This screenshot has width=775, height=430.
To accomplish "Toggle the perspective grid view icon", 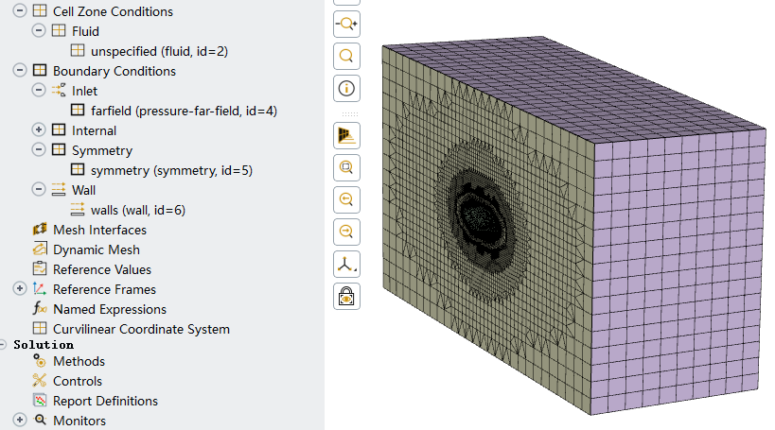I will tap(346, 135).
